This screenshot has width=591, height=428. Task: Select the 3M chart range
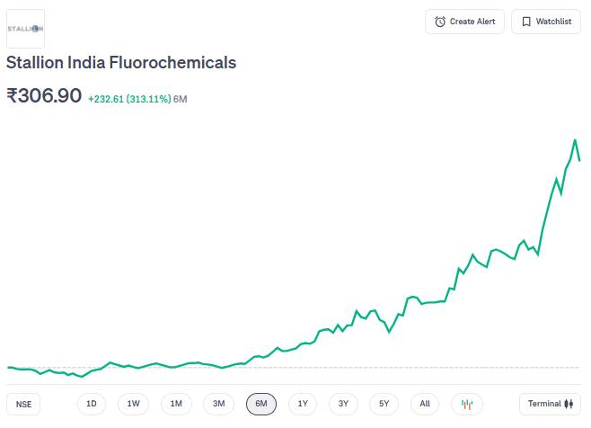218,404
